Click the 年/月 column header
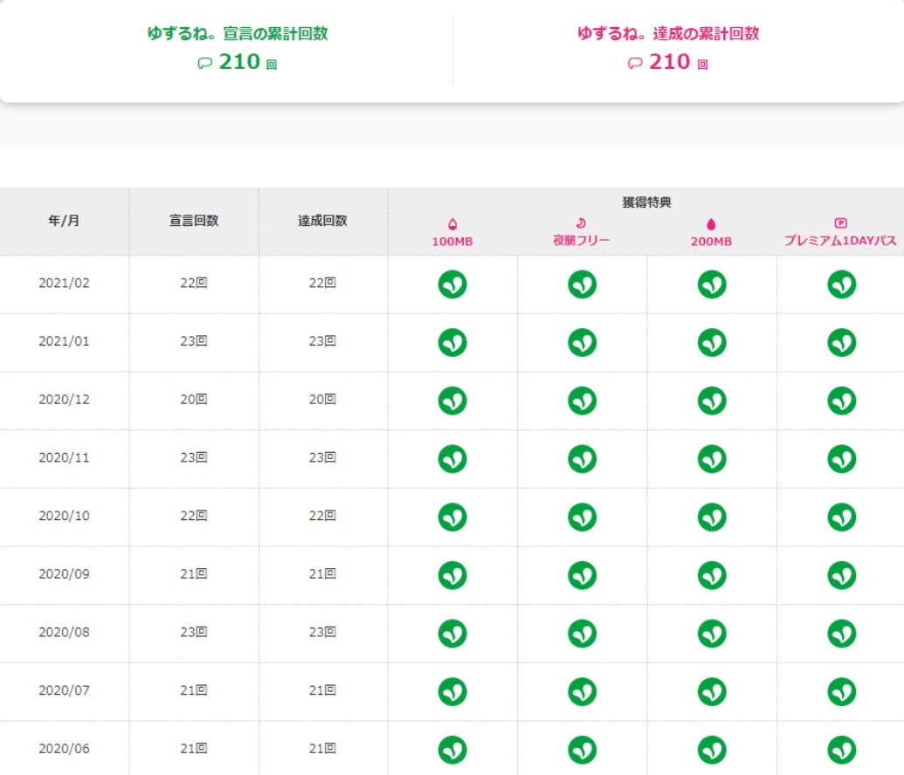904x775 pixels. [64, 221]
